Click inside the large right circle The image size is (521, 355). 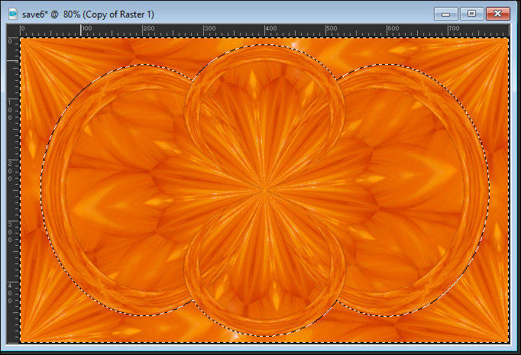[416, 191]
